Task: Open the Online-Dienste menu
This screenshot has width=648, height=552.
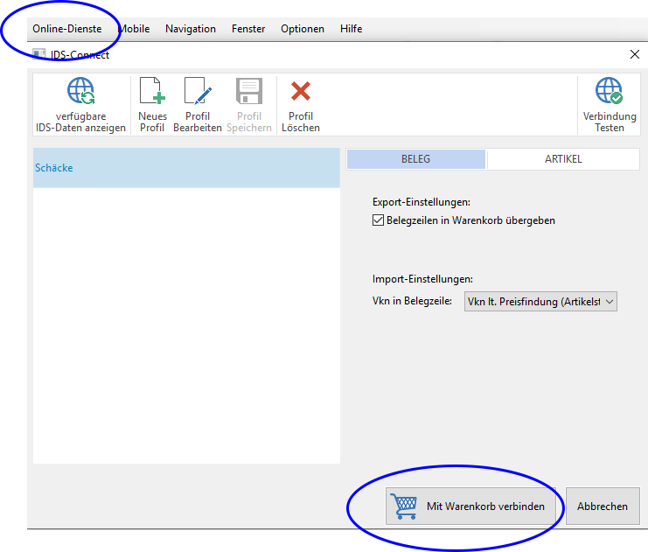Action: click(66, 29)
